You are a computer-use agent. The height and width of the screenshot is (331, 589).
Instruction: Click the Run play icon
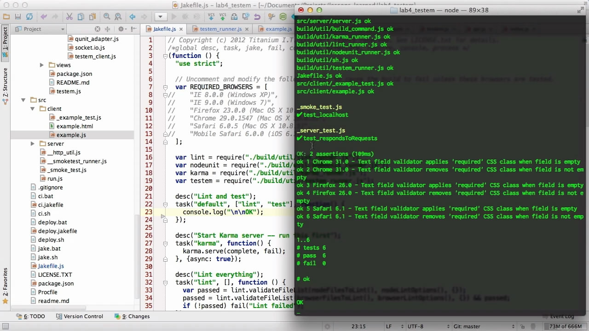(173, 17)
